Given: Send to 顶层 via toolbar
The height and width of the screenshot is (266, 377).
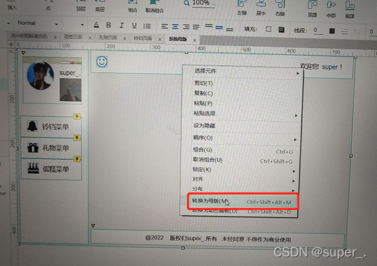Looking at the screenshot, I should [x=81, y=1].
